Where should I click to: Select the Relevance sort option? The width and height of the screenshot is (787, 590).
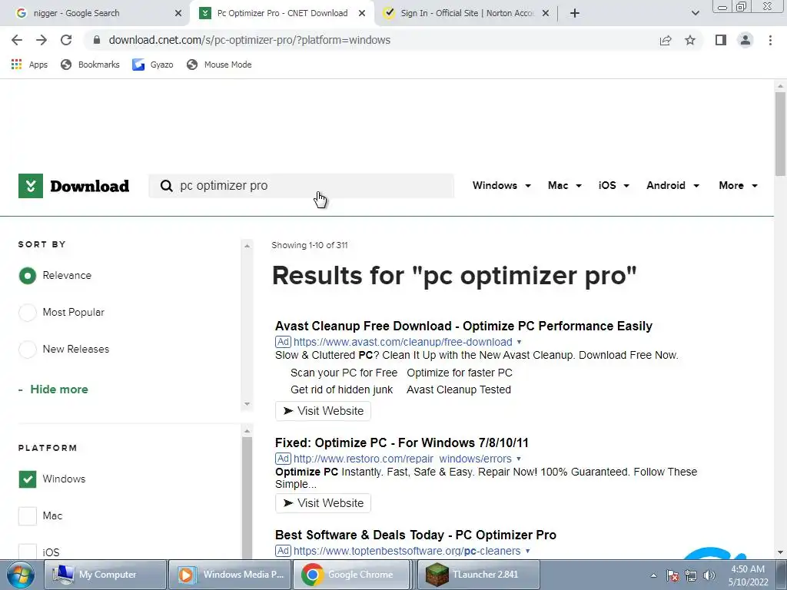[28, 276]
